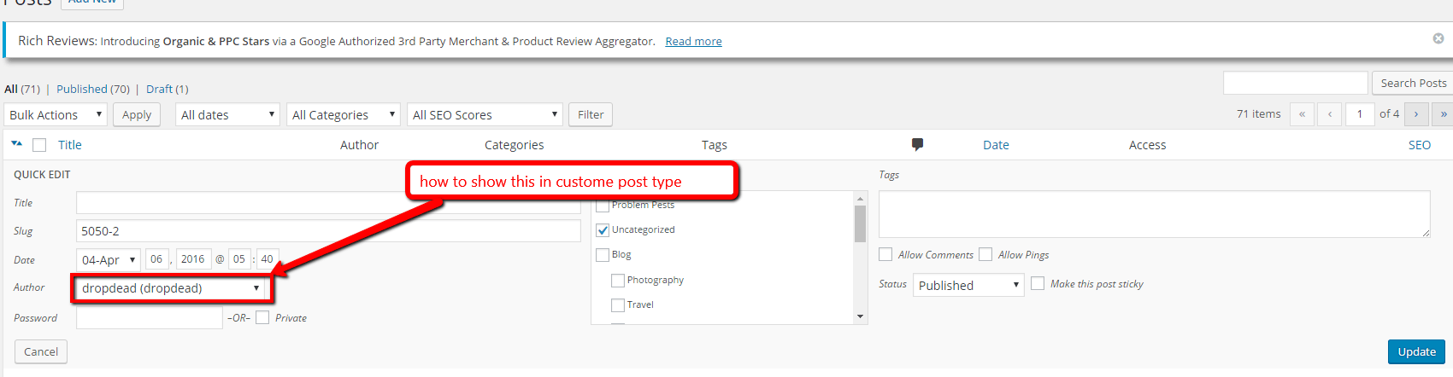The height and width of the screenshot is (377, 1453).
Task: Filter by Published (70) posts
Action: (93, 89)
